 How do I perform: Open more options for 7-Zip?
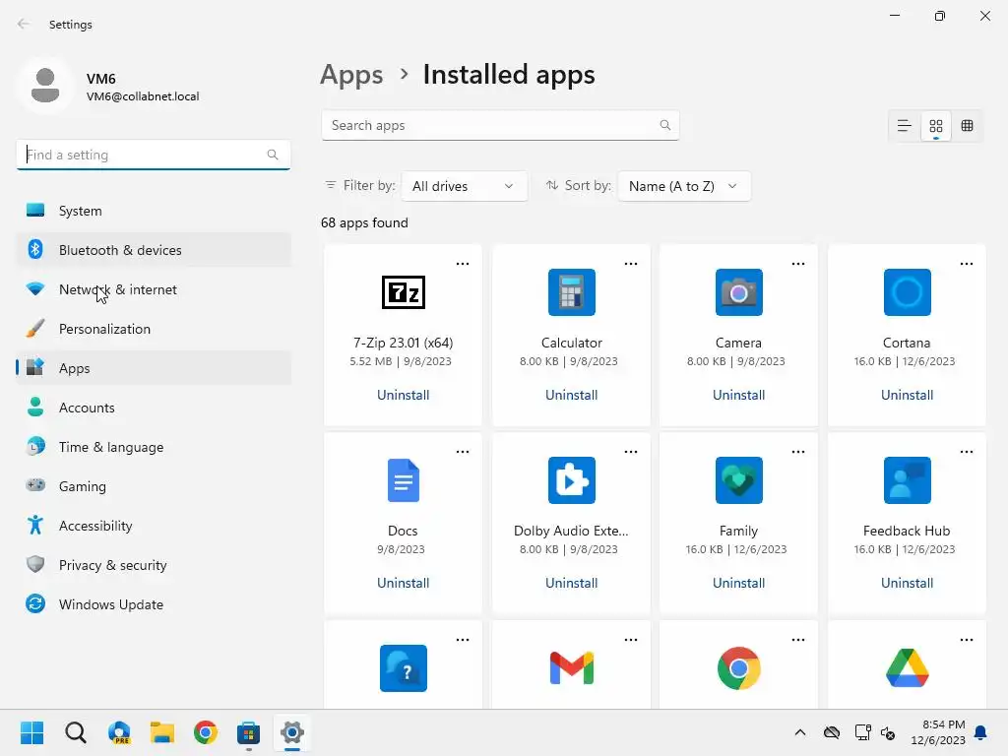pyautogui.click(x=463, y=264)
